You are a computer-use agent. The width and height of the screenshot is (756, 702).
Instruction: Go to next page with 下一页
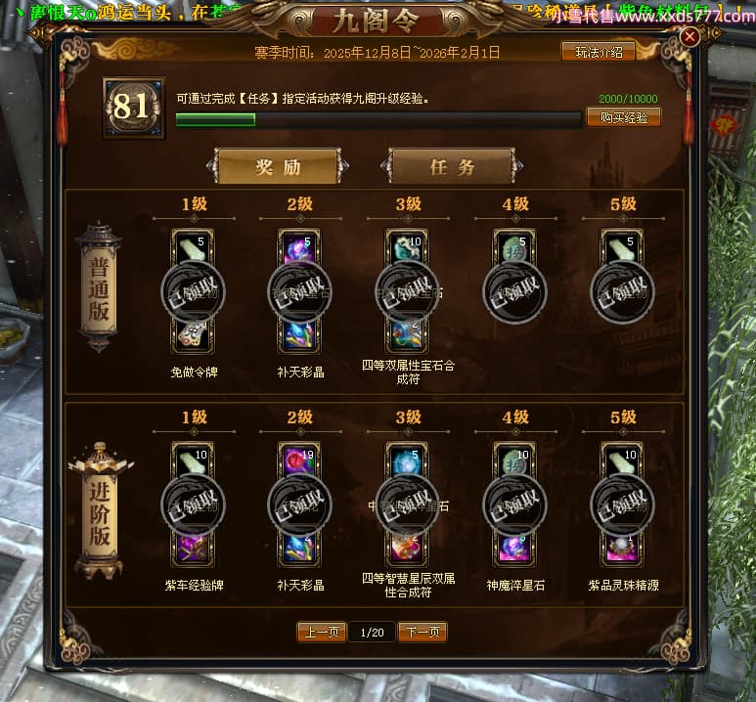coord(422,632)
